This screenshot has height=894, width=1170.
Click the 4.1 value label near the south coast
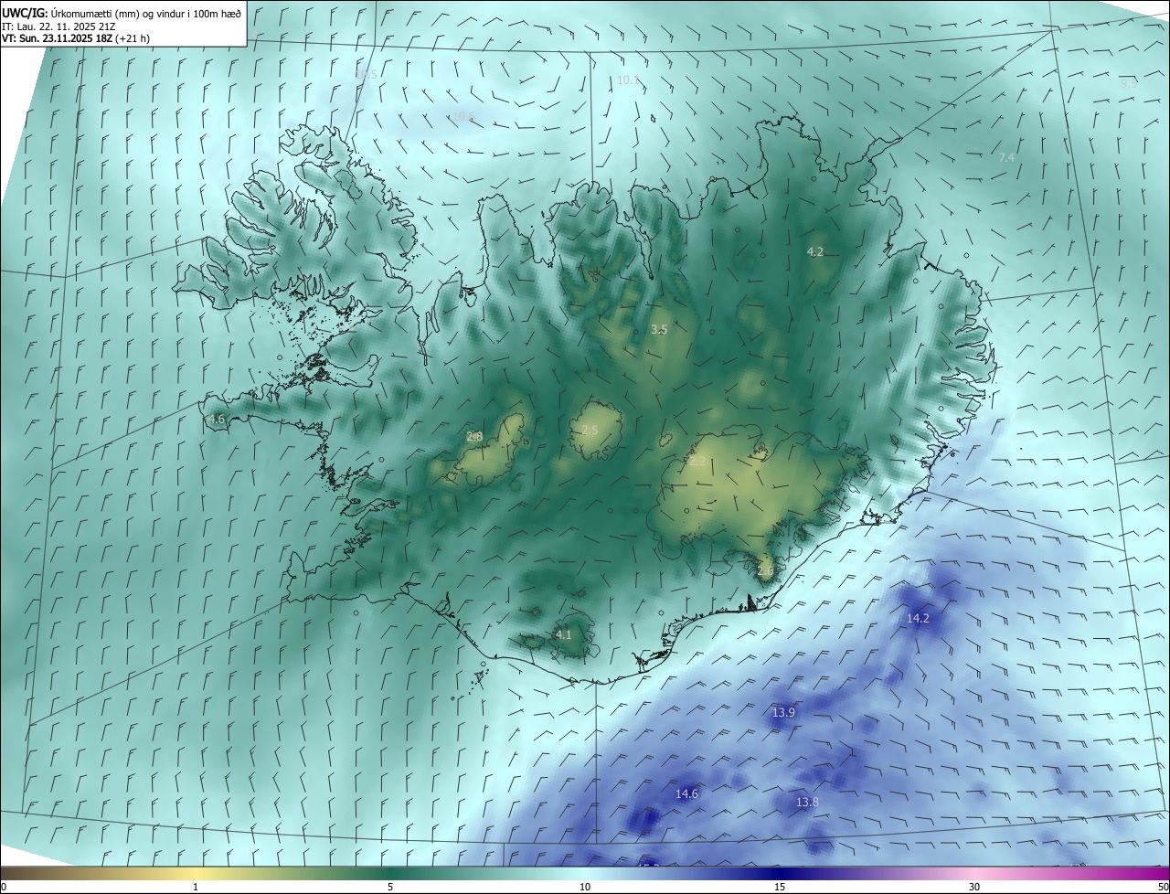[563, 634]
